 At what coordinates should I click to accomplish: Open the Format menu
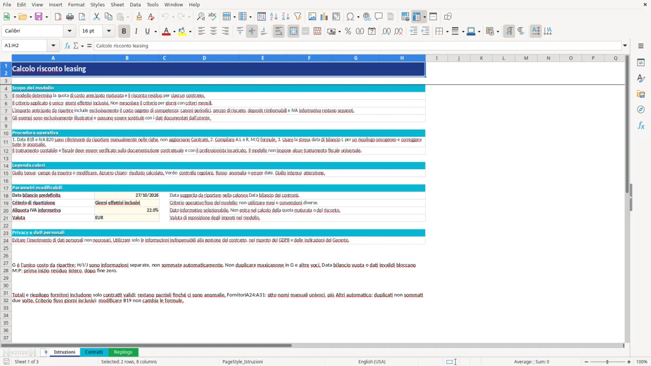click(76, 4)
